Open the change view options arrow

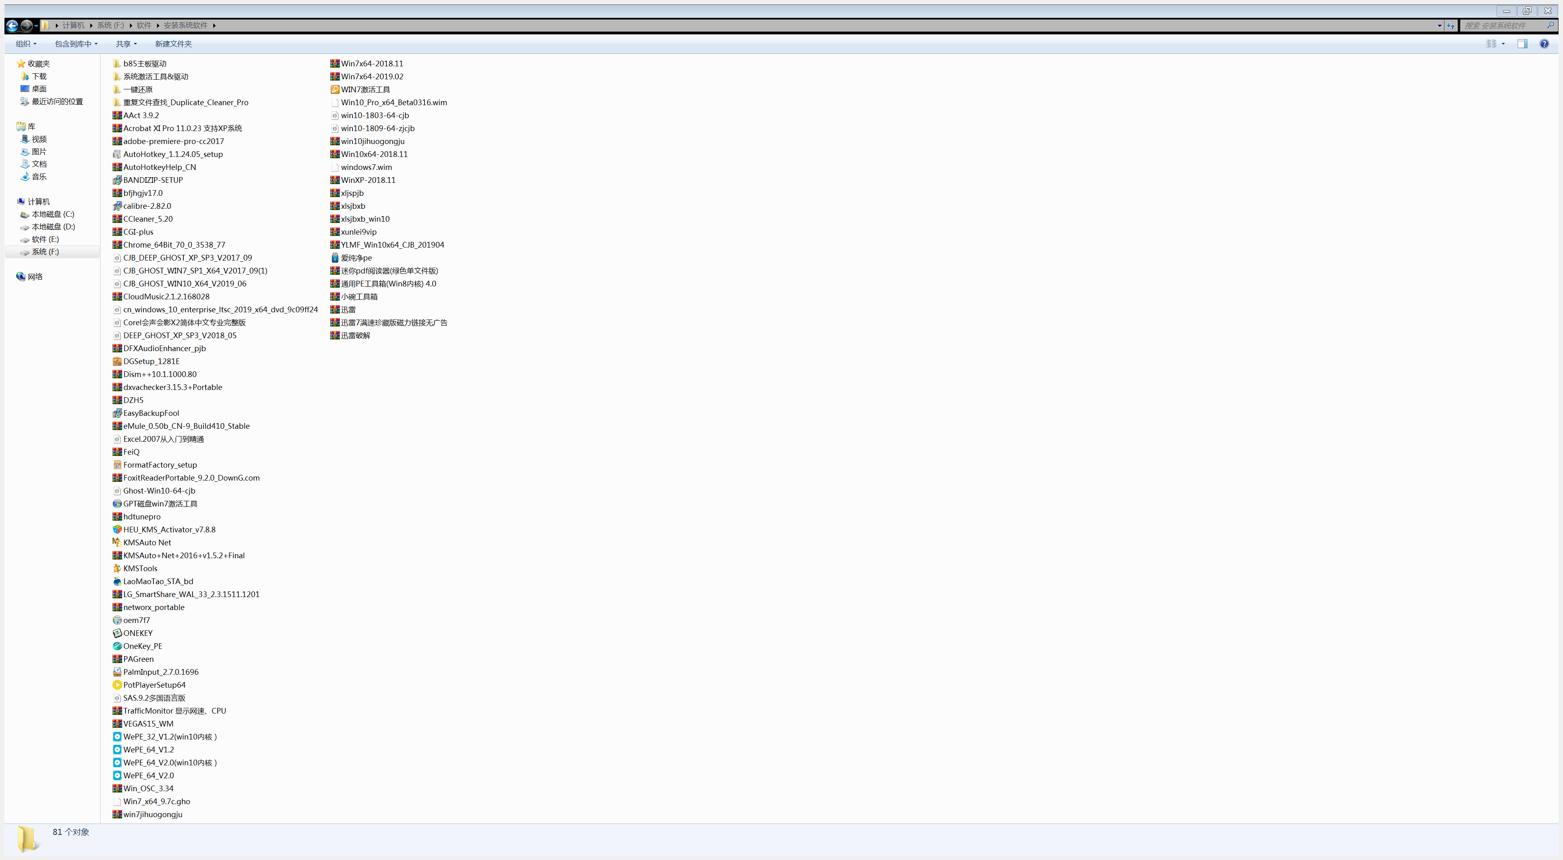pos(1504,44)
